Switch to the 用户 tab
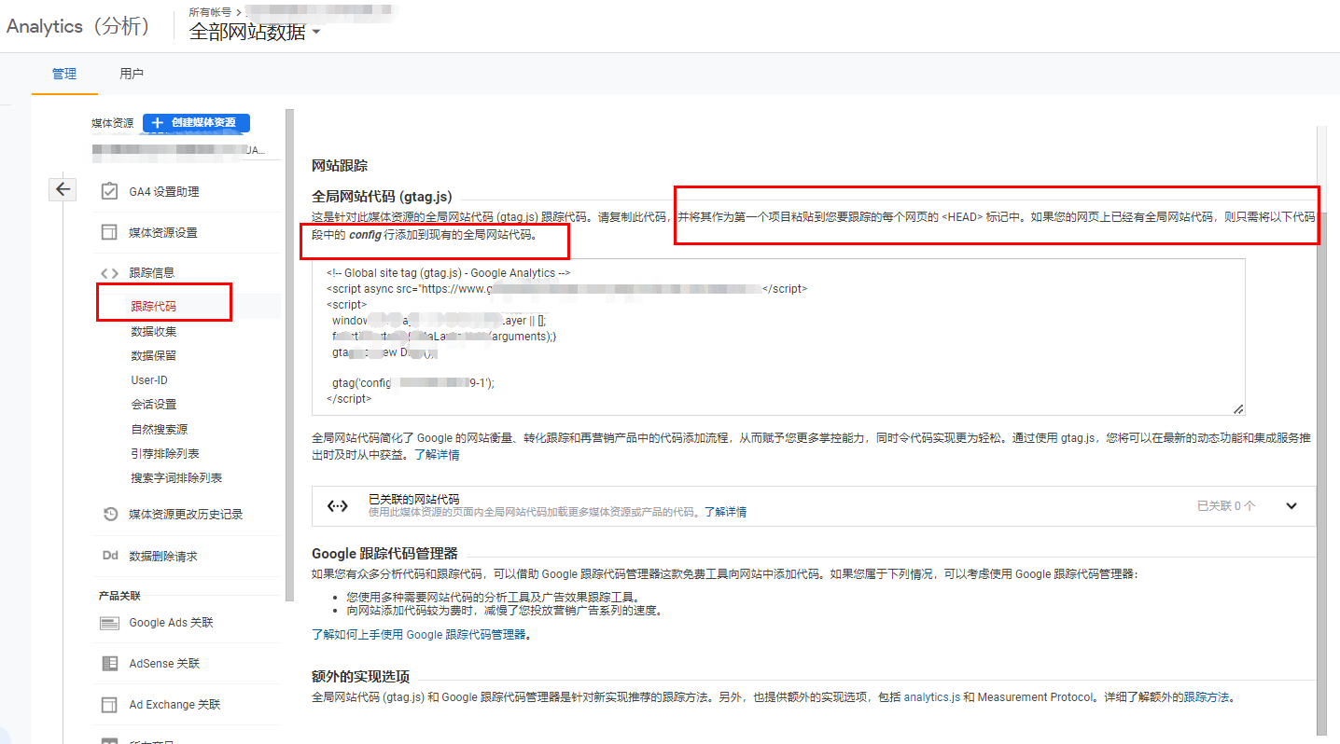 pyautogui.click(x=132, y=74)
